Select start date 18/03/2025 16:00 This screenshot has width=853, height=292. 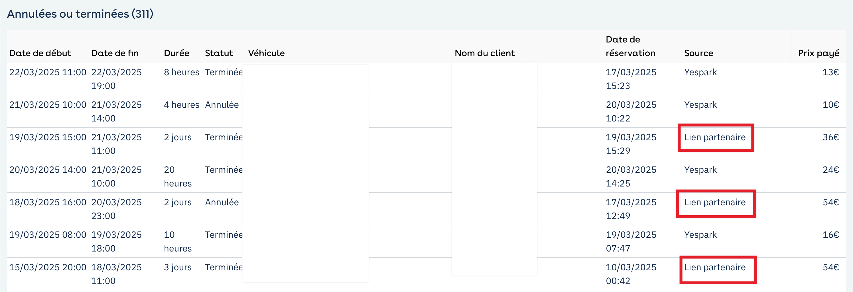[x=48, y=202]
